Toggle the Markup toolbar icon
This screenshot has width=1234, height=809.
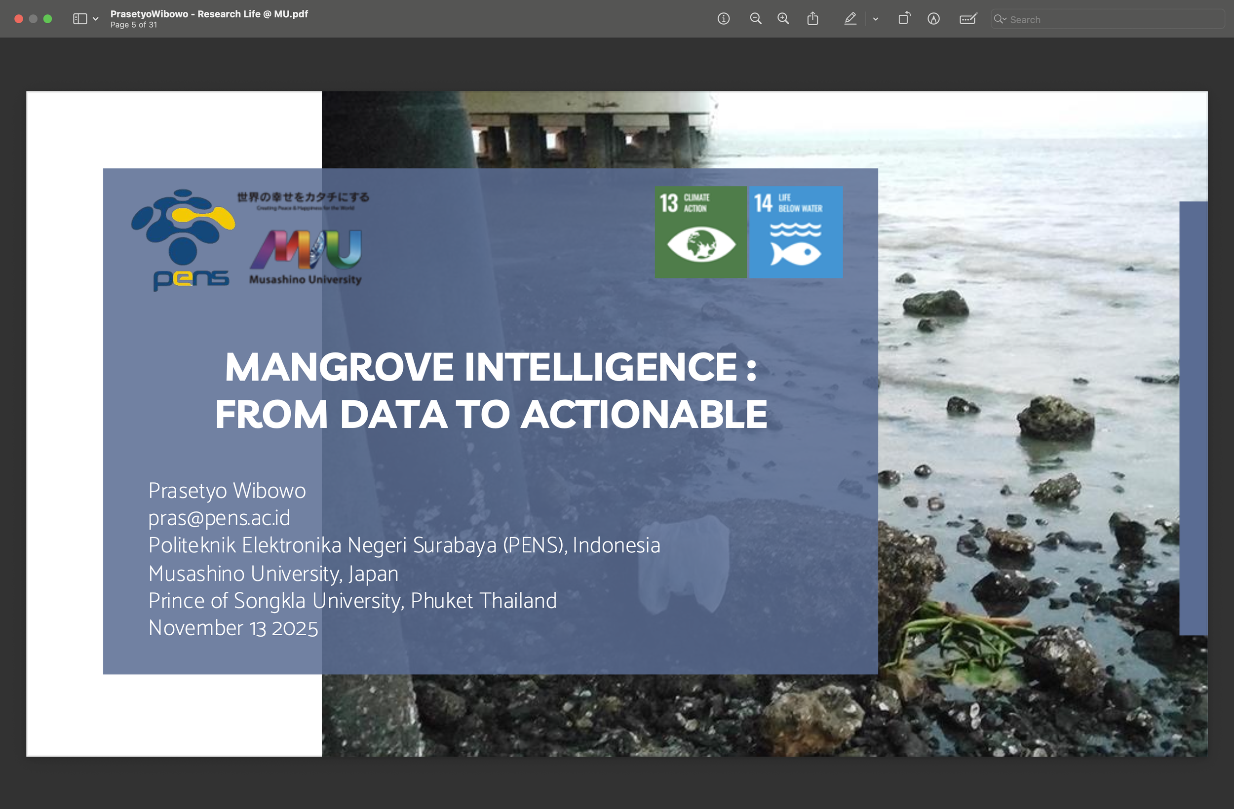tap(933, 19)
